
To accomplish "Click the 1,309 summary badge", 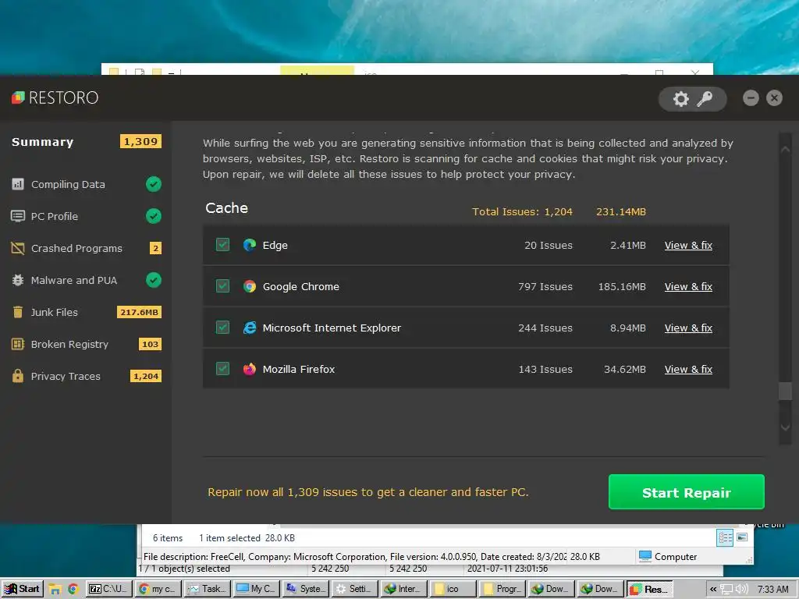I will point(140,142).
